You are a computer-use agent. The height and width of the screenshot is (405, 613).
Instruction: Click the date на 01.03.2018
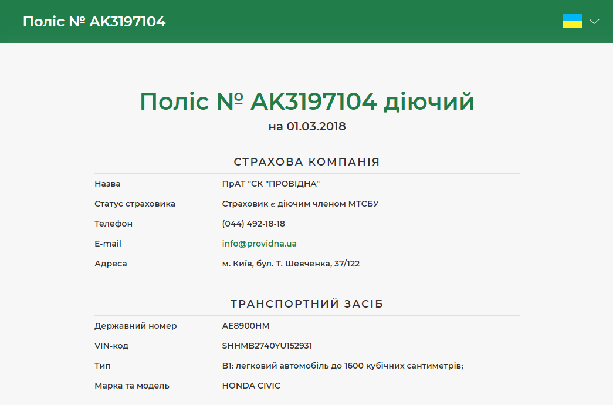click(x=307, y=126)
